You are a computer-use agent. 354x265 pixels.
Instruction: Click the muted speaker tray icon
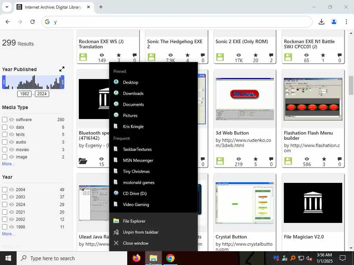[x=309, y=258]
